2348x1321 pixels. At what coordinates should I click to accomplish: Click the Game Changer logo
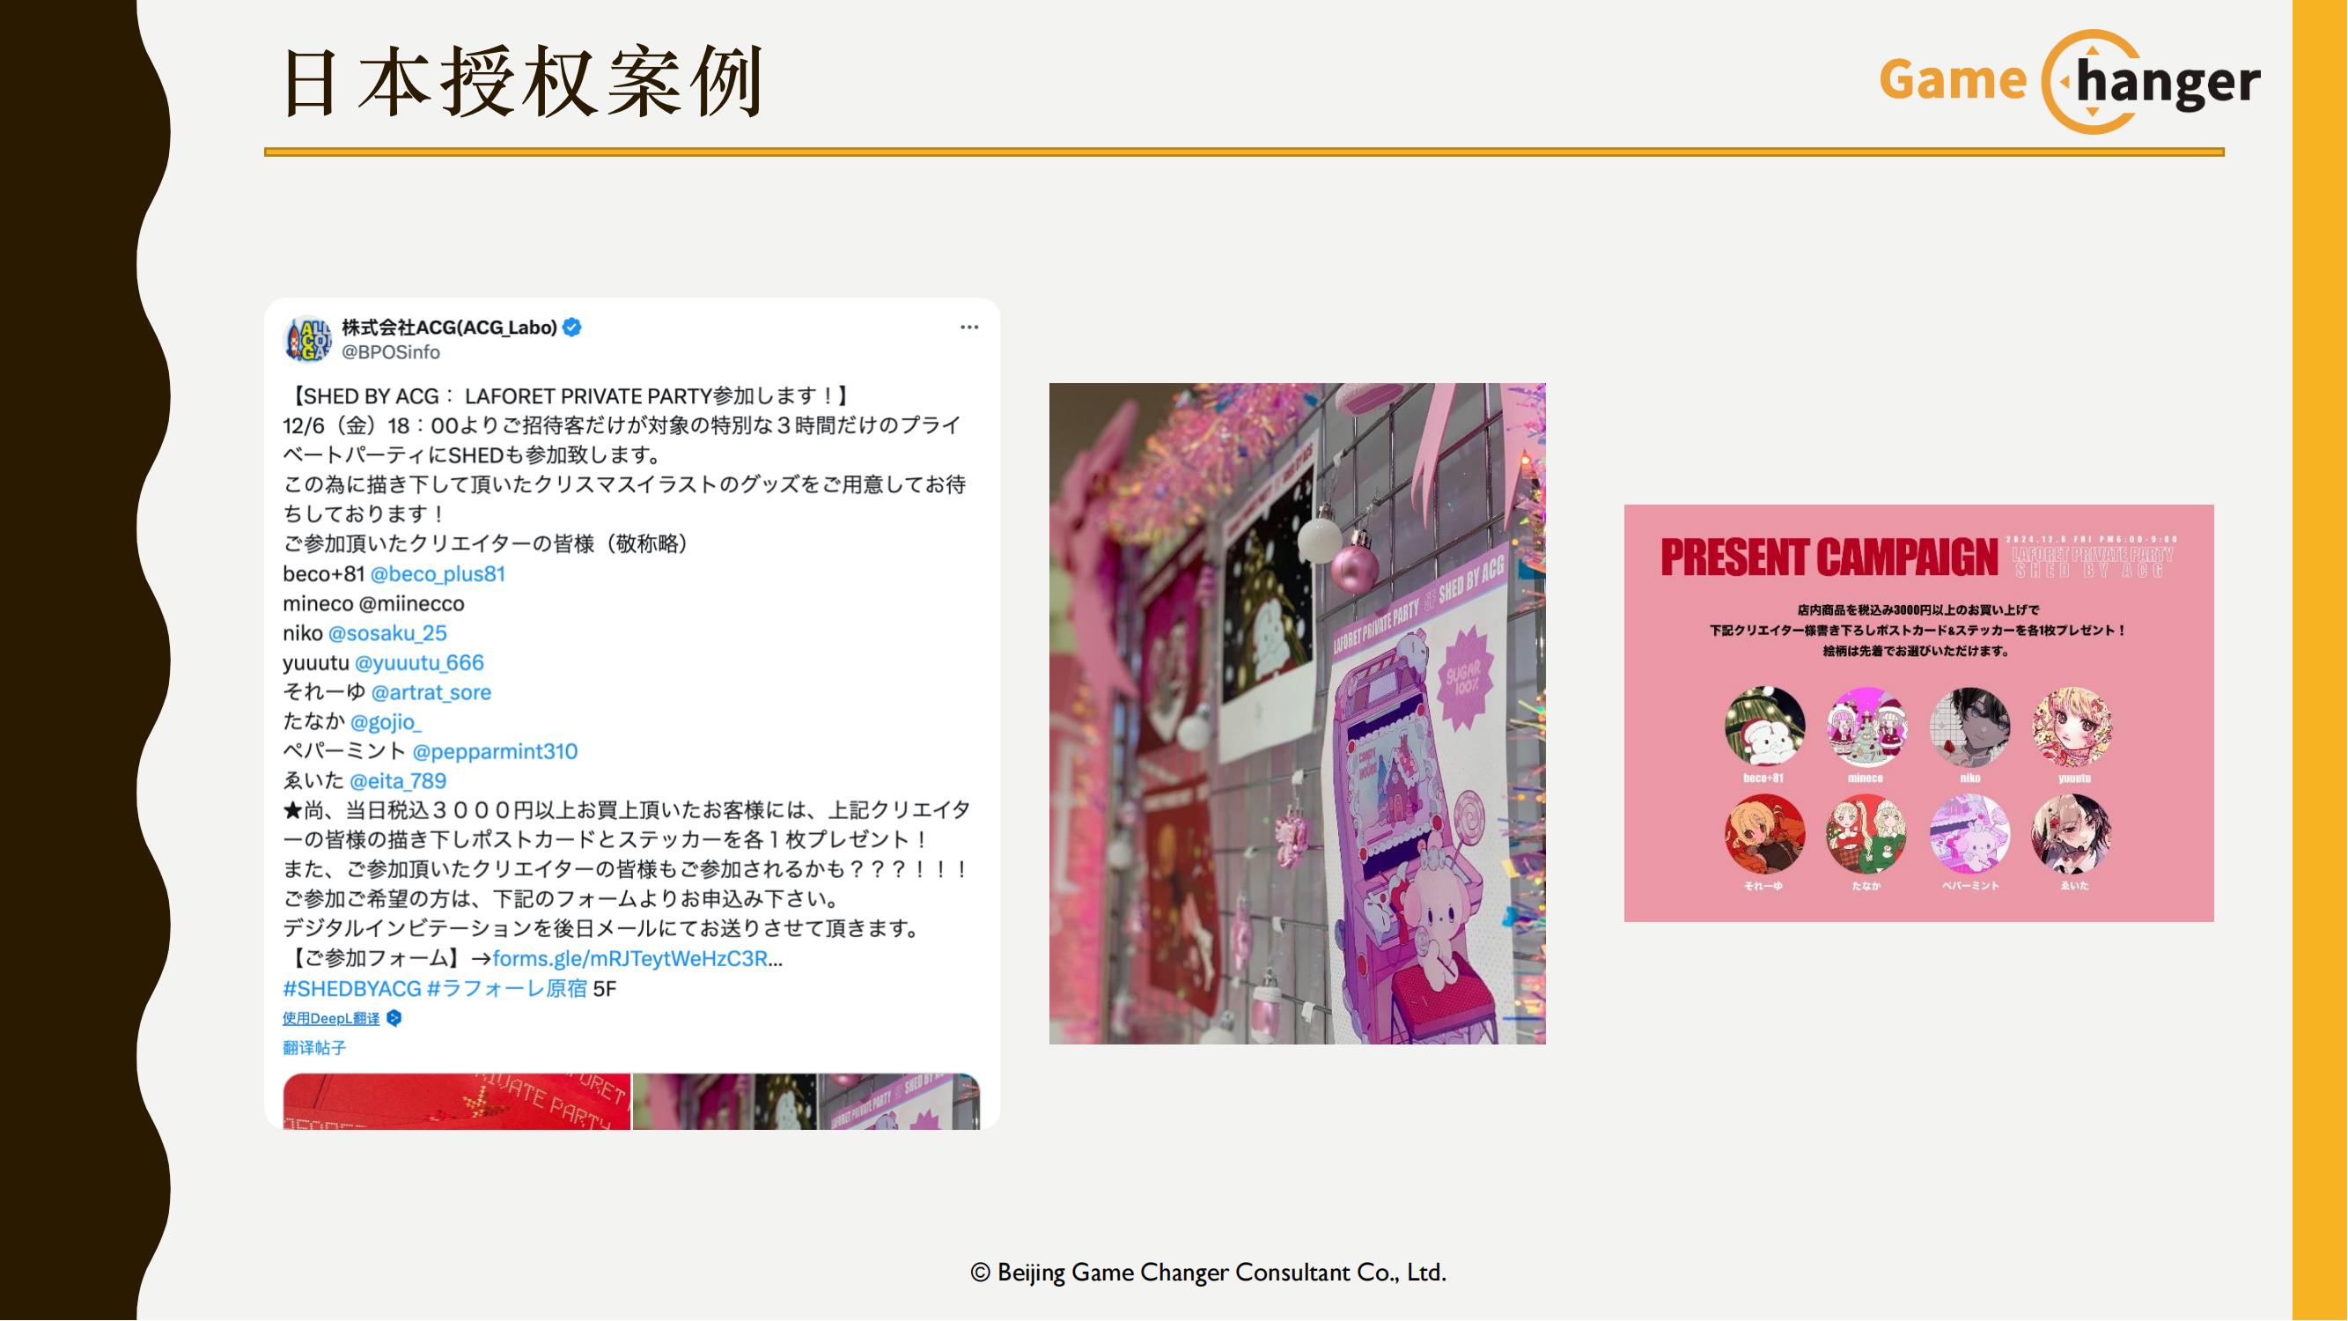click(2070, 82)
